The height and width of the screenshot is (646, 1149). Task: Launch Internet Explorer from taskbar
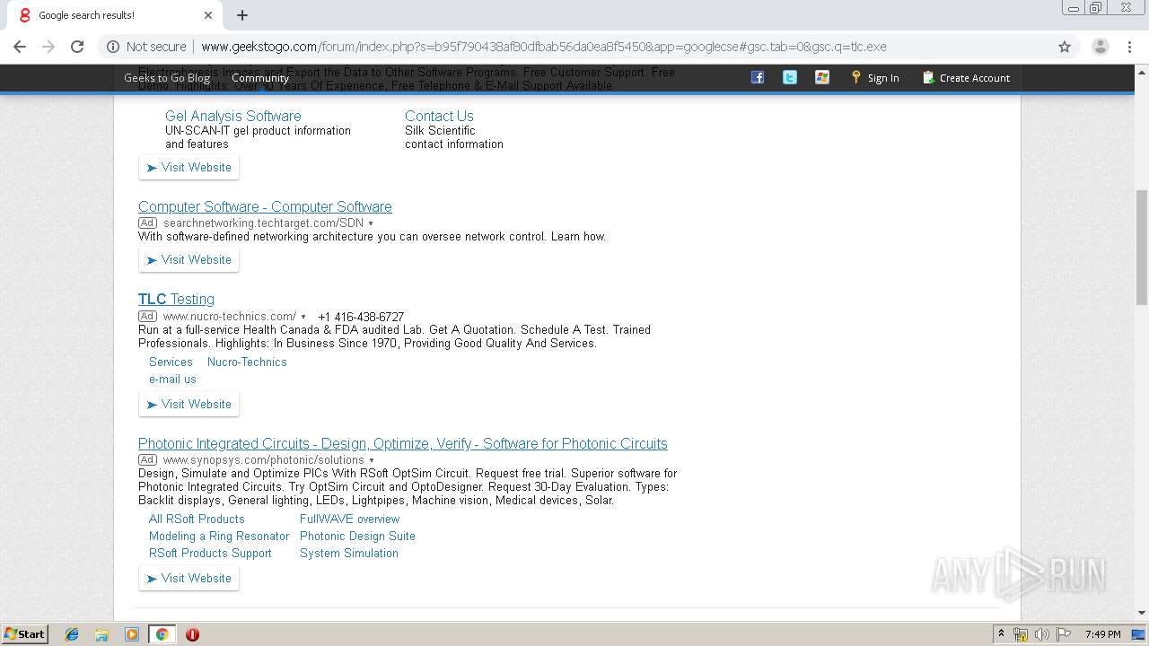[72, 634]
